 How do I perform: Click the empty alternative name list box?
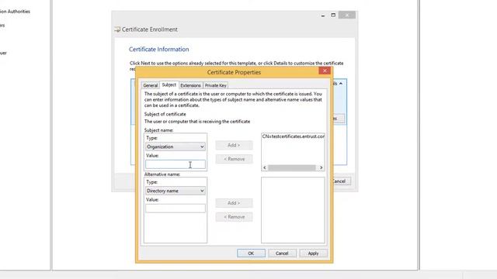pyautogui.click(x=293, y=210)
